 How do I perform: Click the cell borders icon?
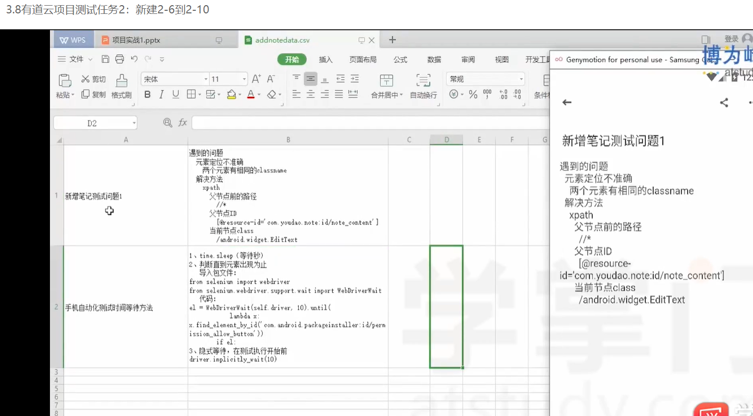[x=191, y=94]
